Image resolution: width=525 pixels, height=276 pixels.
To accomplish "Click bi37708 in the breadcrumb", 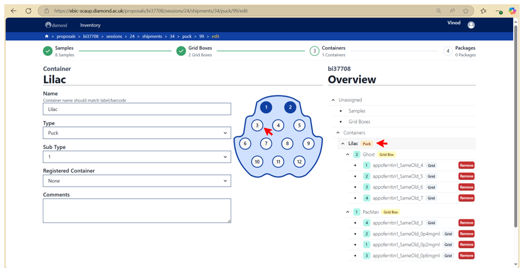I will [x=91, y=36].
